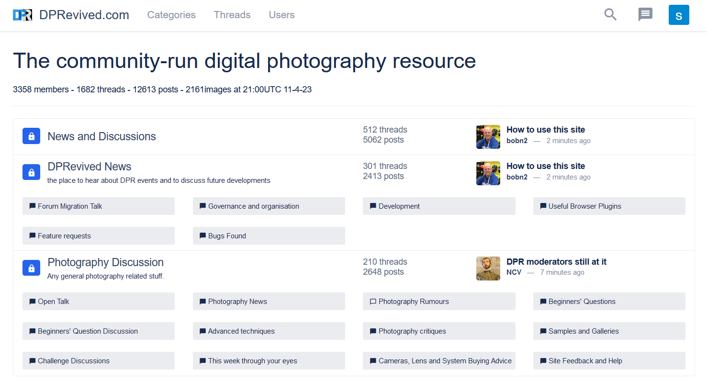
Task: Open the Bugs Found subforum
Action: 269,236
